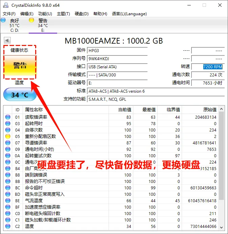
Task: Click status orb for 03 起转用时 row
Action: [8, 123]
